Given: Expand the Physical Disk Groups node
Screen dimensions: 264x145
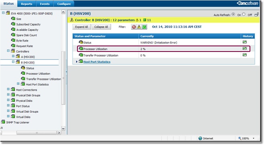Looking at the screenshot, I should click(x=8, y=94).
